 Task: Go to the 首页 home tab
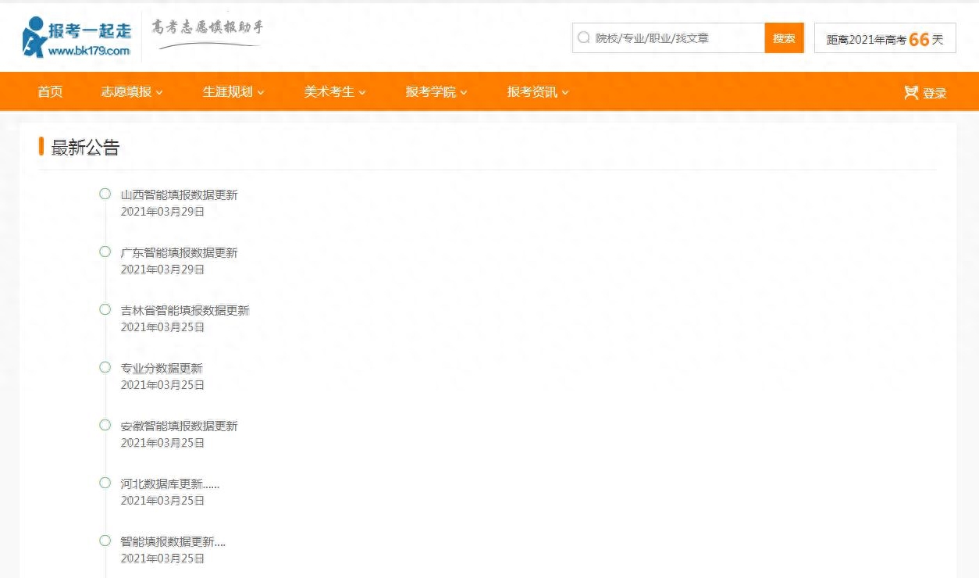(x=50, y=92)
